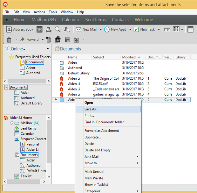
Task: Click the folder list vertical scrollbar down arrow
Action: (49, 176)
